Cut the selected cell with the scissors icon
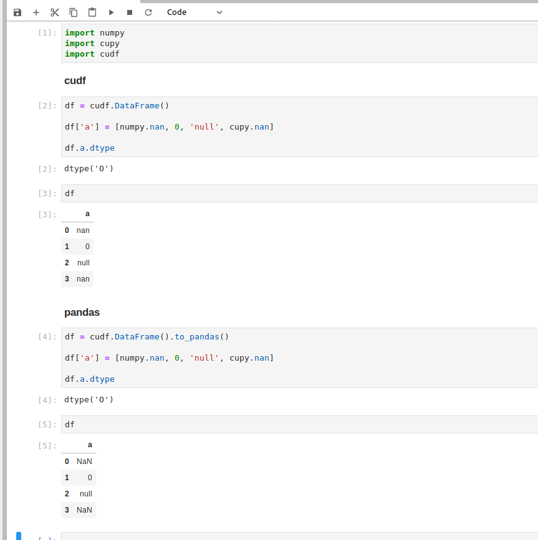The image size is (538, 540). point(54,12)
